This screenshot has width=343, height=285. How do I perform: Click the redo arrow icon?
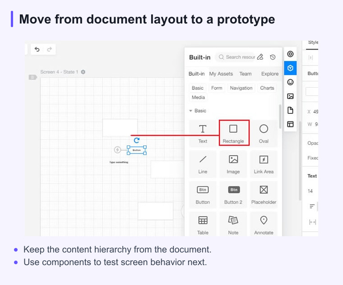coord(50,49)
